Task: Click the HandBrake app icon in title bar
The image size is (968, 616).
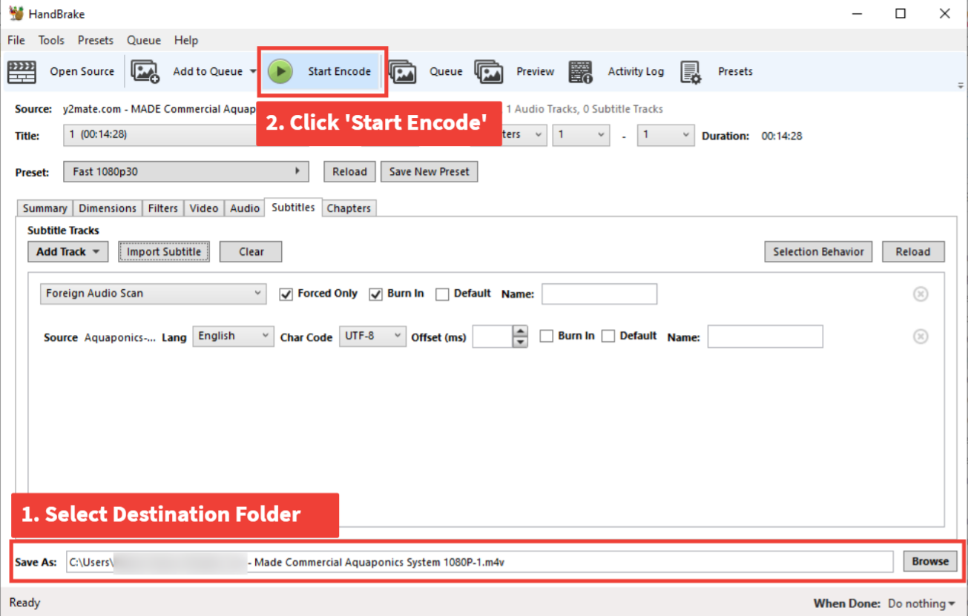Action: pyautogui.click(x=16, y=13)
